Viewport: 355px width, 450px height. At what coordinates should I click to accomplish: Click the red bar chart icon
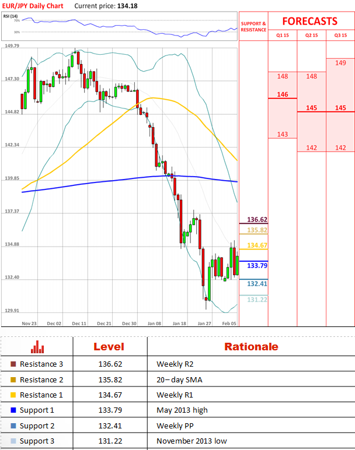point(37,347)
